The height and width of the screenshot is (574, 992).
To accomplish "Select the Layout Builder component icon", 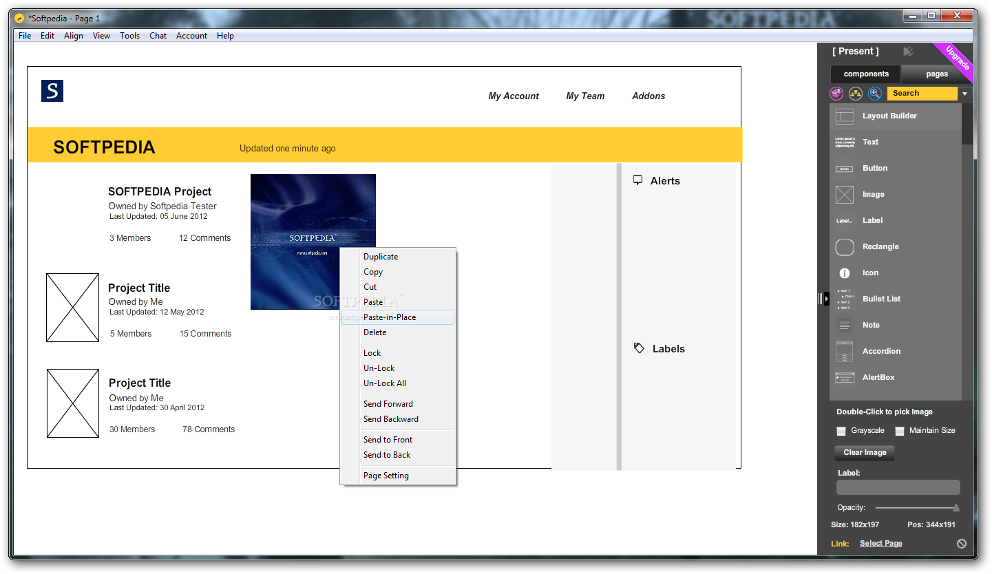I will click(x=845, y=116).
